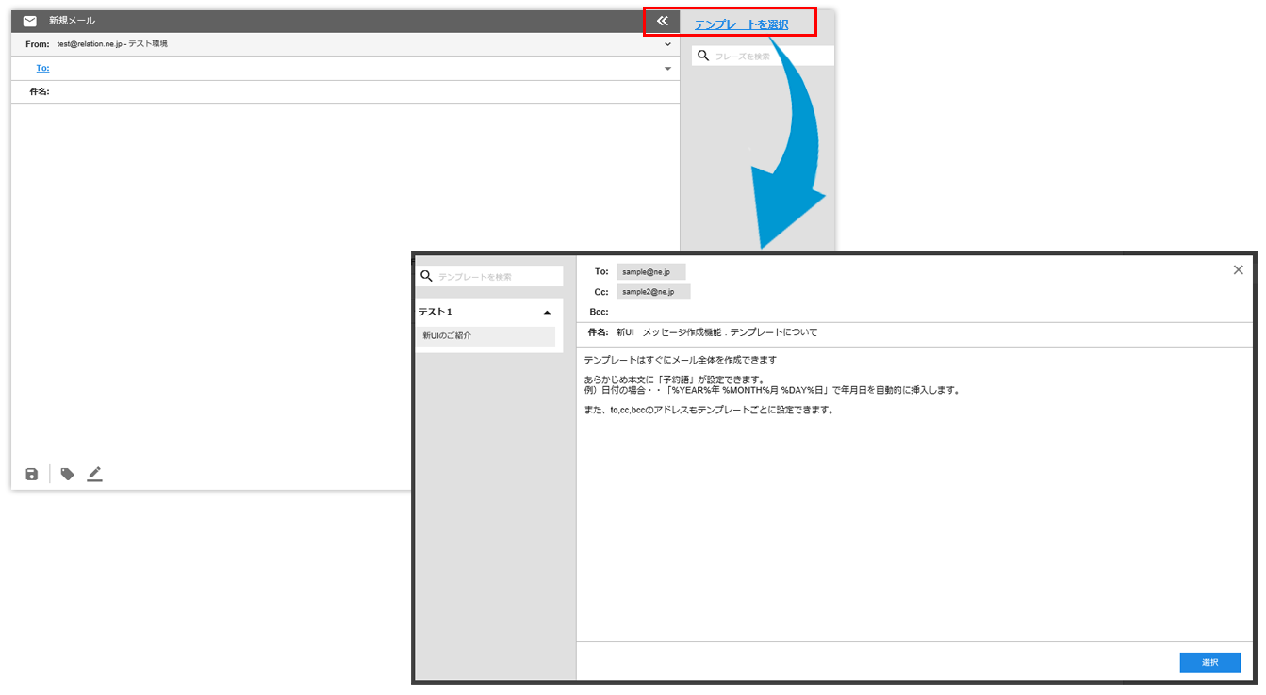Click the フレーズを検索 search field

tap(763, 56)
